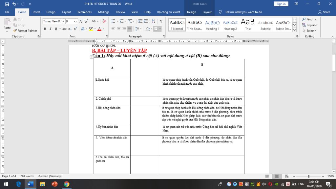Click the Share button
The width and height of the screenshot is (336, 189).
(x=324, y=12)
